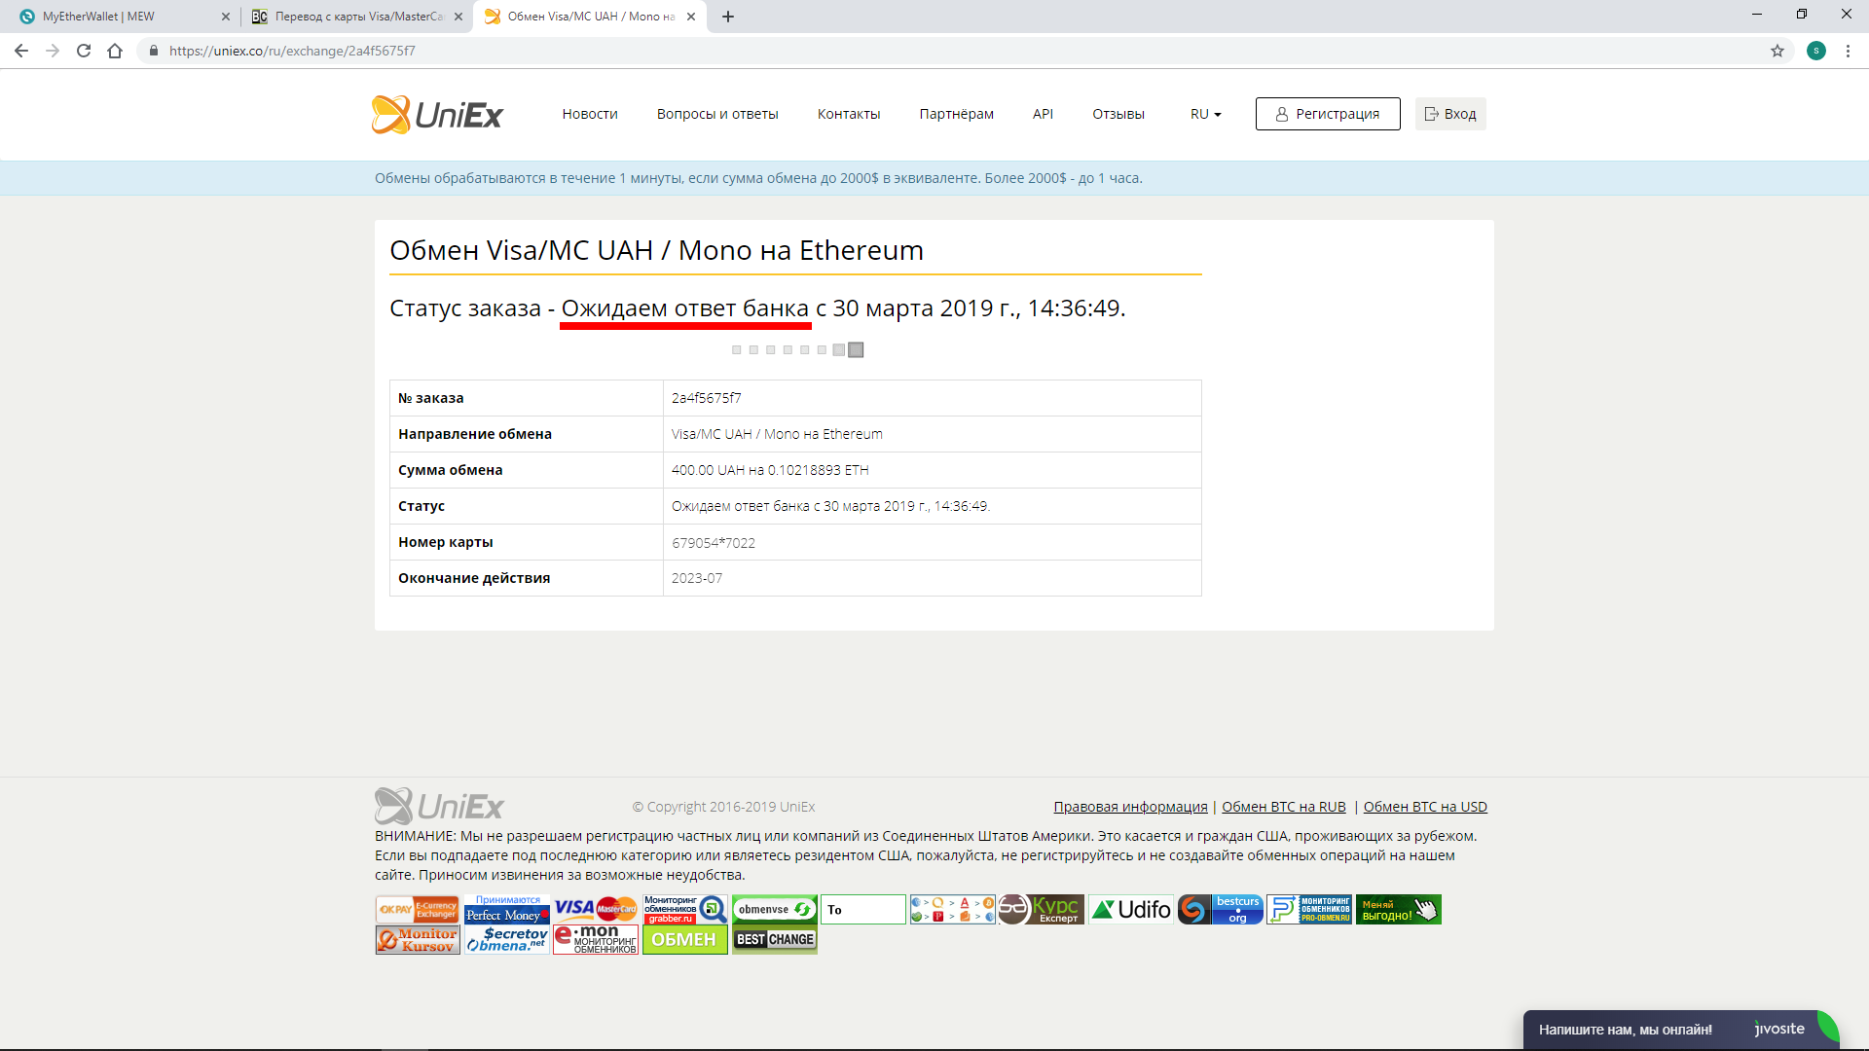Click the order number 2a4f5675f7
Screen dimensions: 1869x1051
coord(707,398)
